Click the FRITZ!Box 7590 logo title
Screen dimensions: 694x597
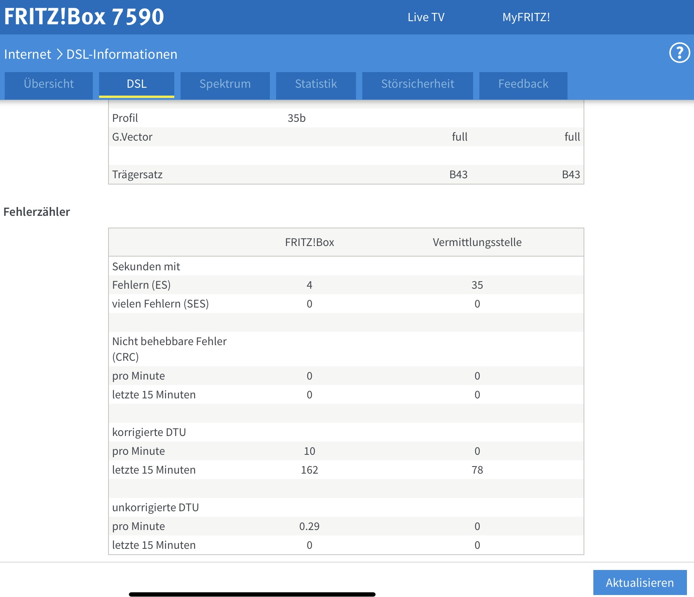tap(84, 17)
